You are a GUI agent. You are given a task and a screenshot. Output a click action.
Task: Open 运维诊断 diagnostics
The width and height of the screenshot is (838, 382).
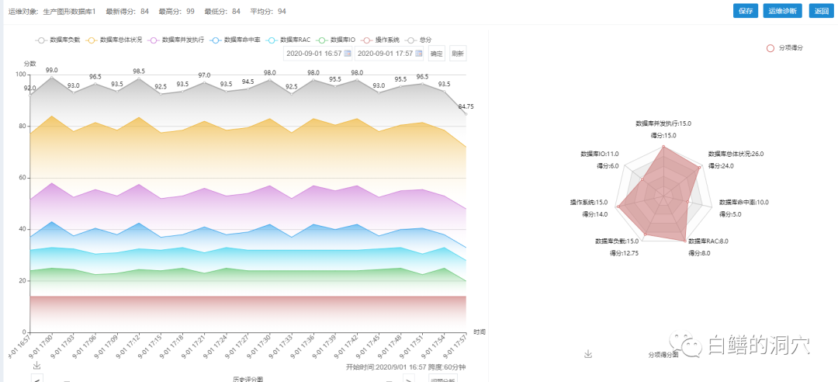(x=782, y=11)
